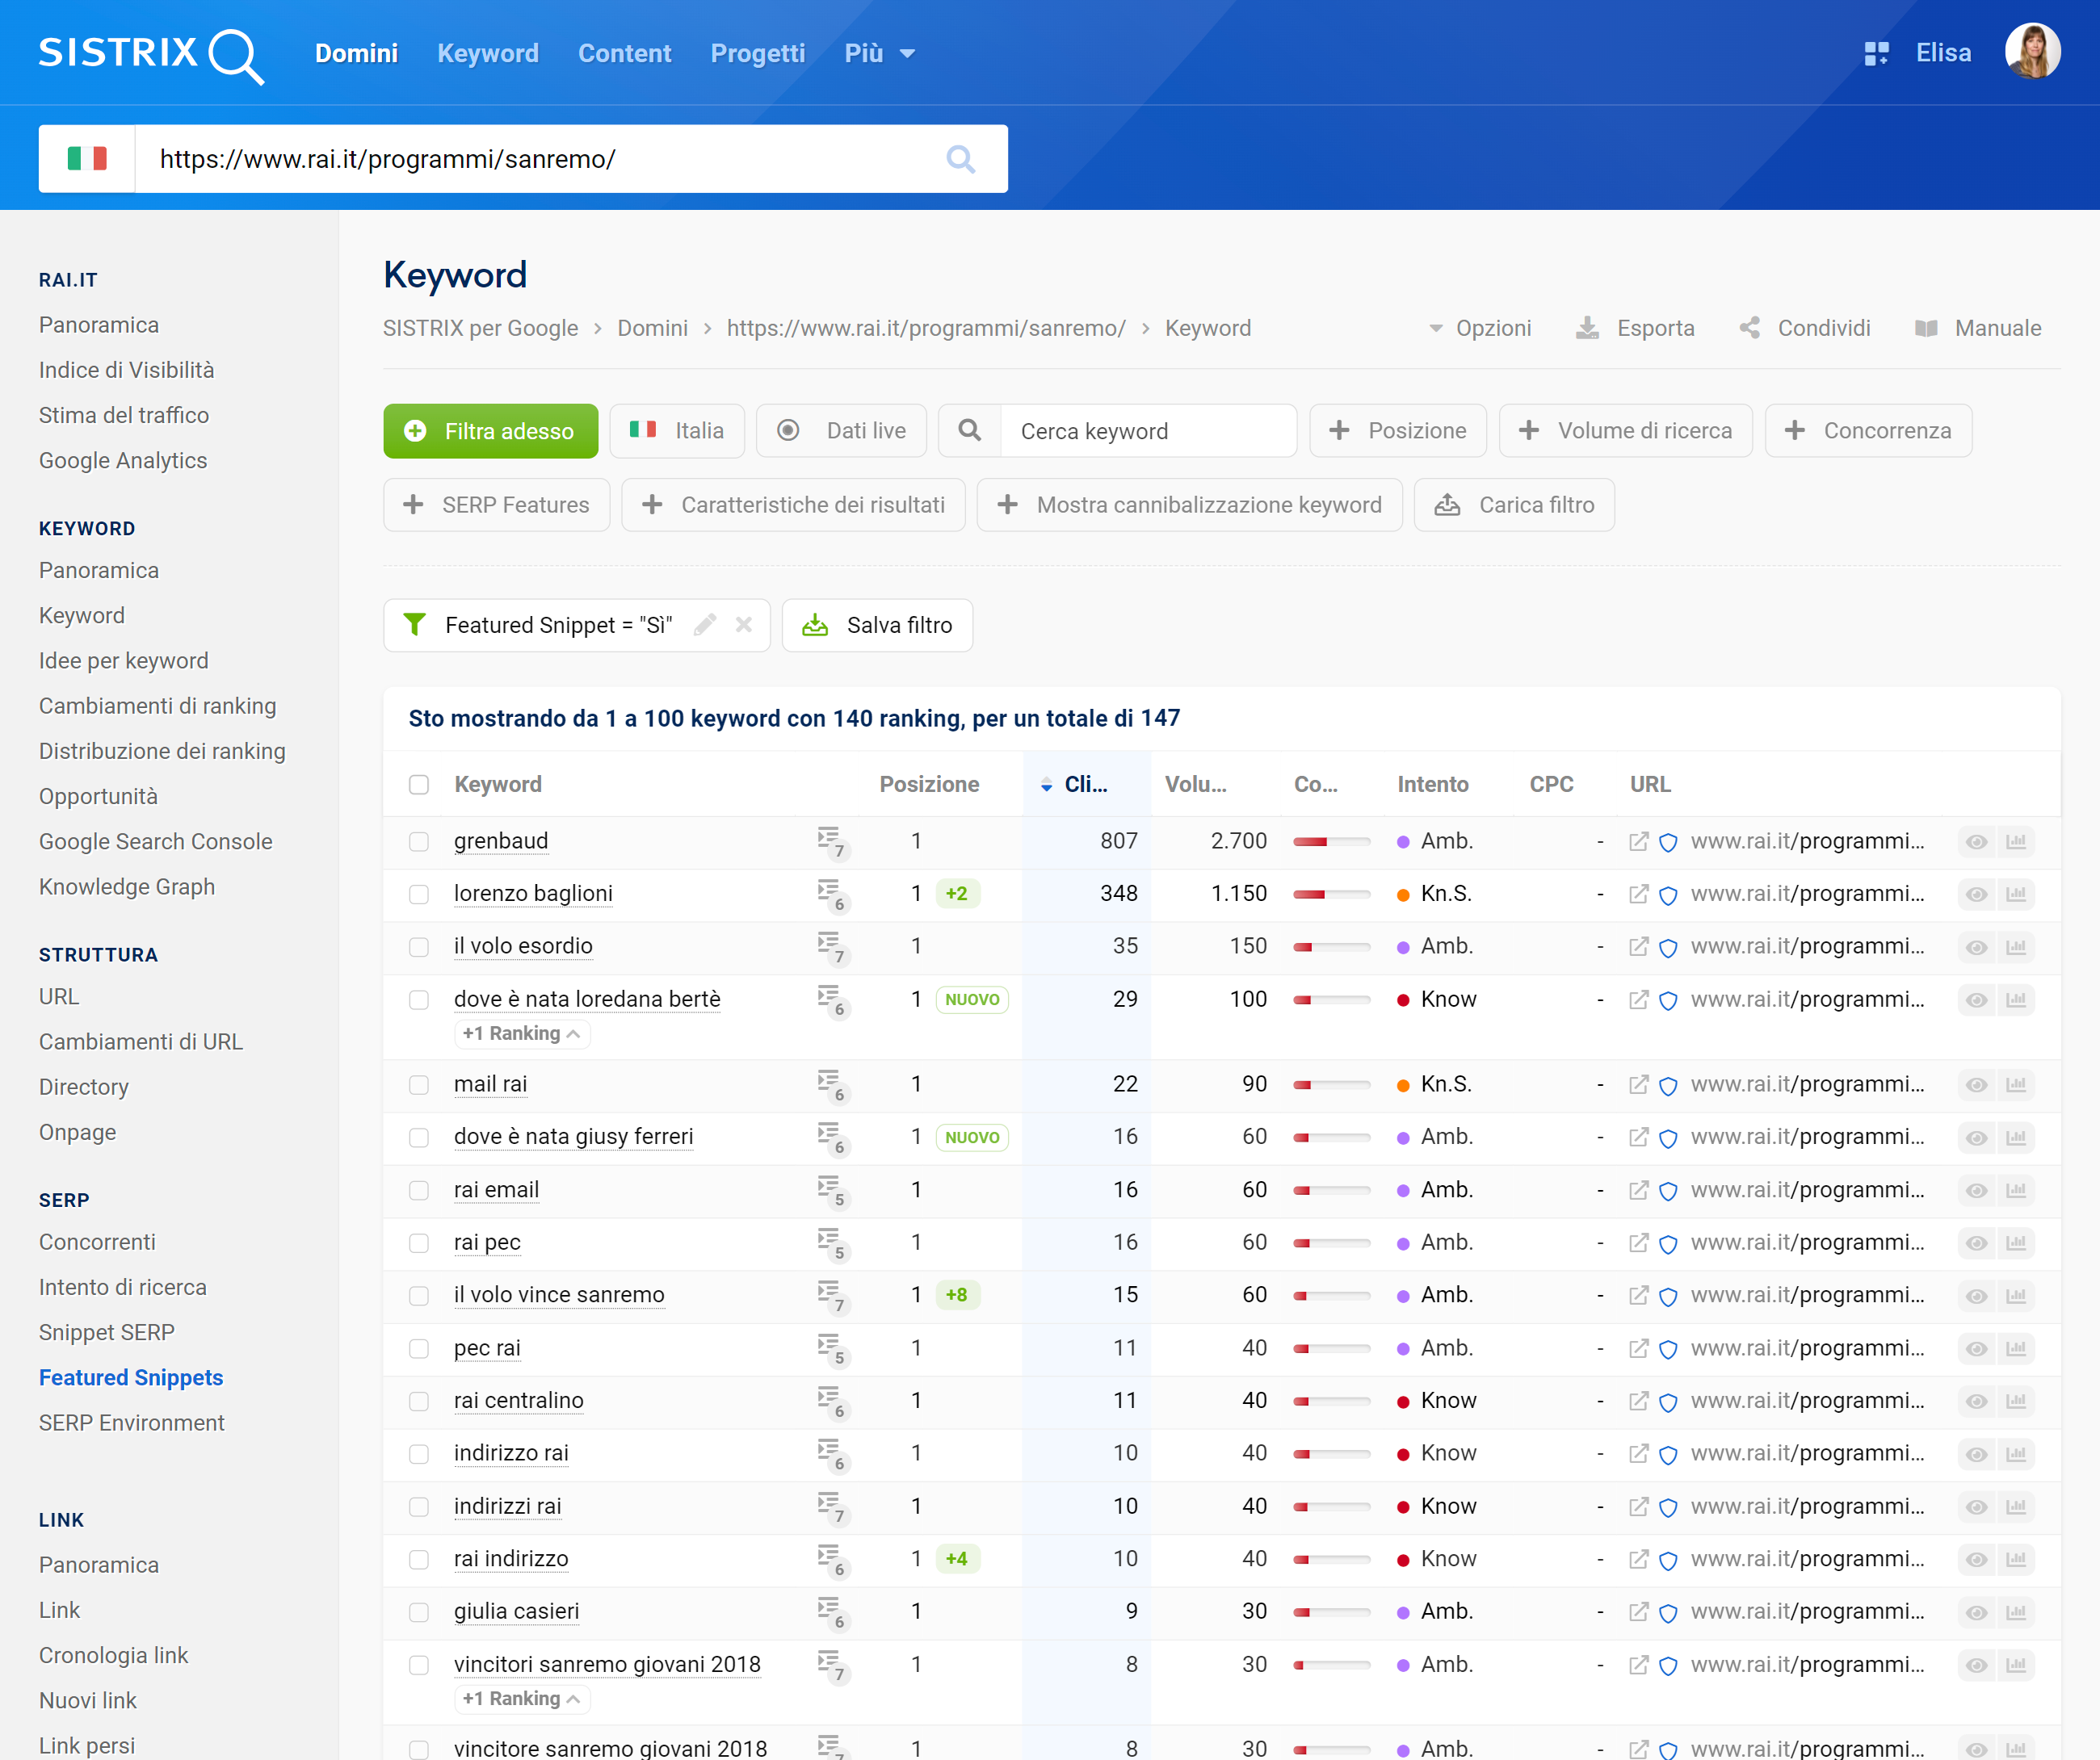Open the Opzioni dropdown
This screenshot has height=1760, width=2100.
click(1480, 328)
